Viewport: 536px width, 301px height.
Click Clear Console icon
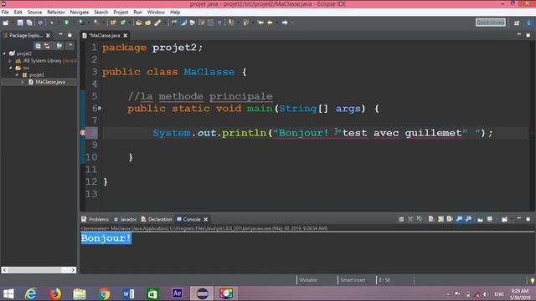pos(431,219)
